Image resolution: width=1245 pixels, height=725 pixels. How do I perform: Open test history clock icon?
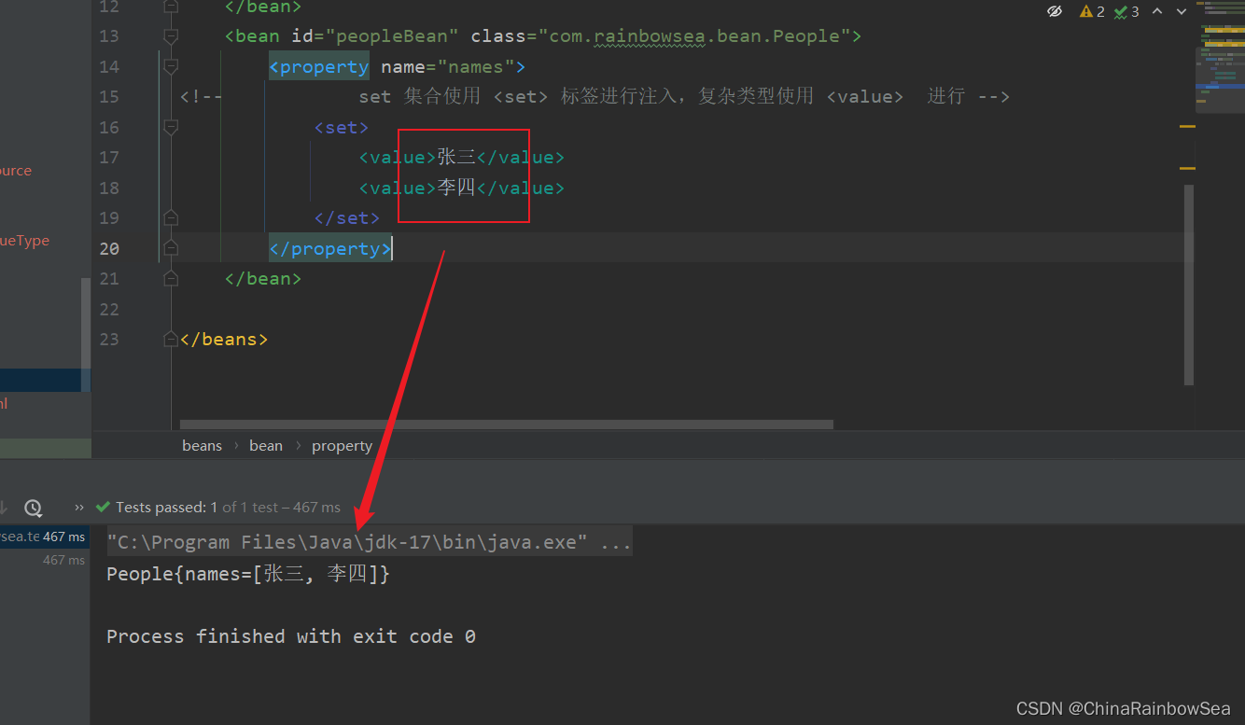(33, 508)
